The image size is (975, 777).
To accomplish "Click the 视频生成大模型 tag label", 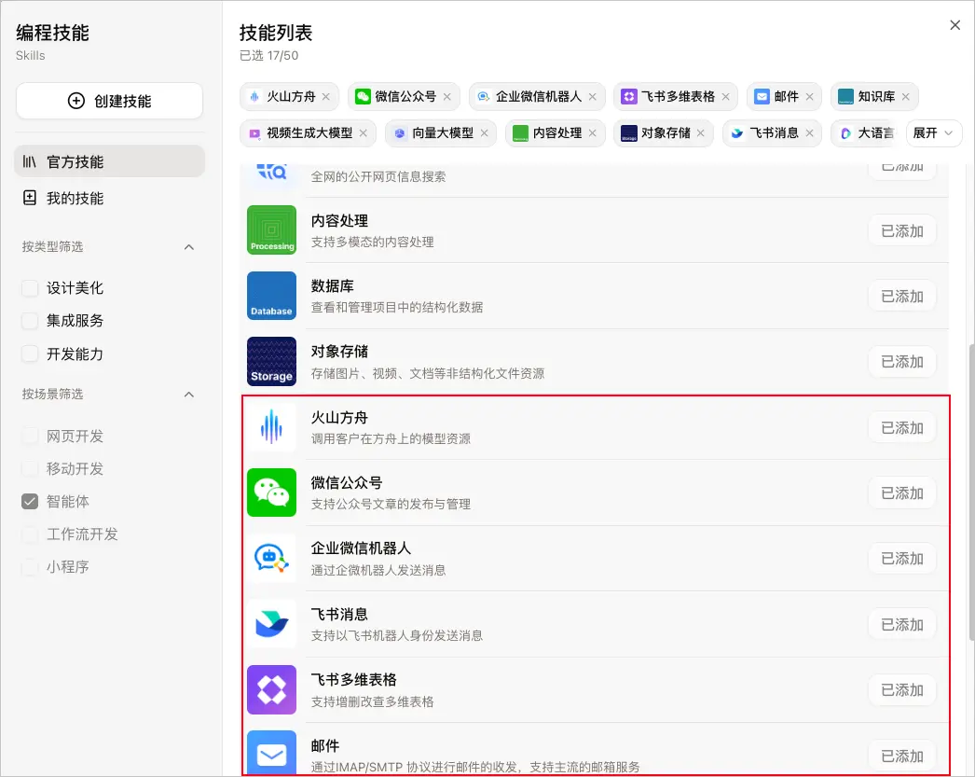I will [309, 133].
